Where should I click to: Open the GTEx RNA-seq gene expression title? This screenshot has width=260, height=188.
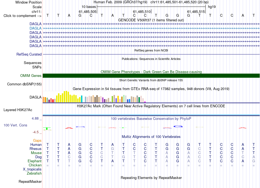click(151, 89)
